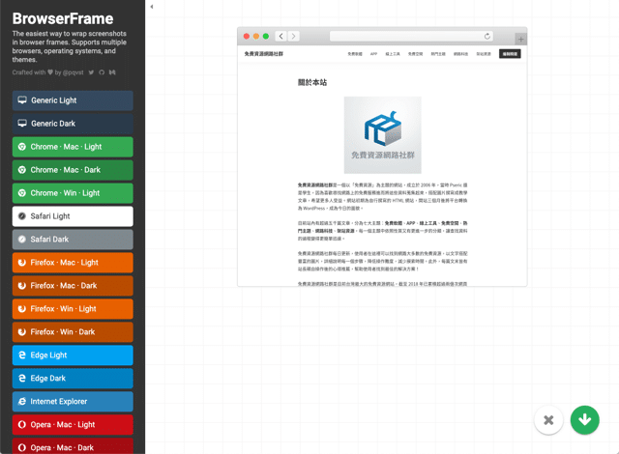619x454 pixels.
Task: Choose Firefox Win Light frame
Action: pyautogui.click(x=73, y=309)
